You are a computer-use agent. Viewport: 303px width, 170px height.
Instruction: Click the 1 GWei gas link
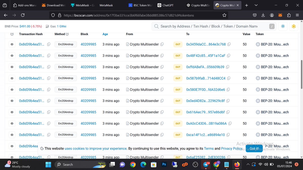click(62, 26)
